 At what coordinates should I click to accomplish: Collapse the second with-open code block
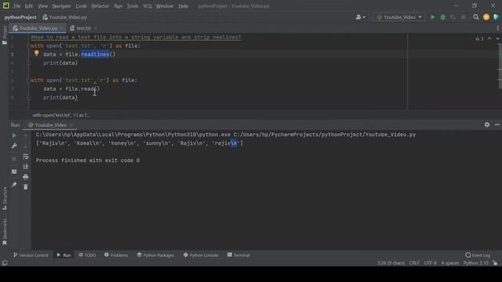pos(28,80)
